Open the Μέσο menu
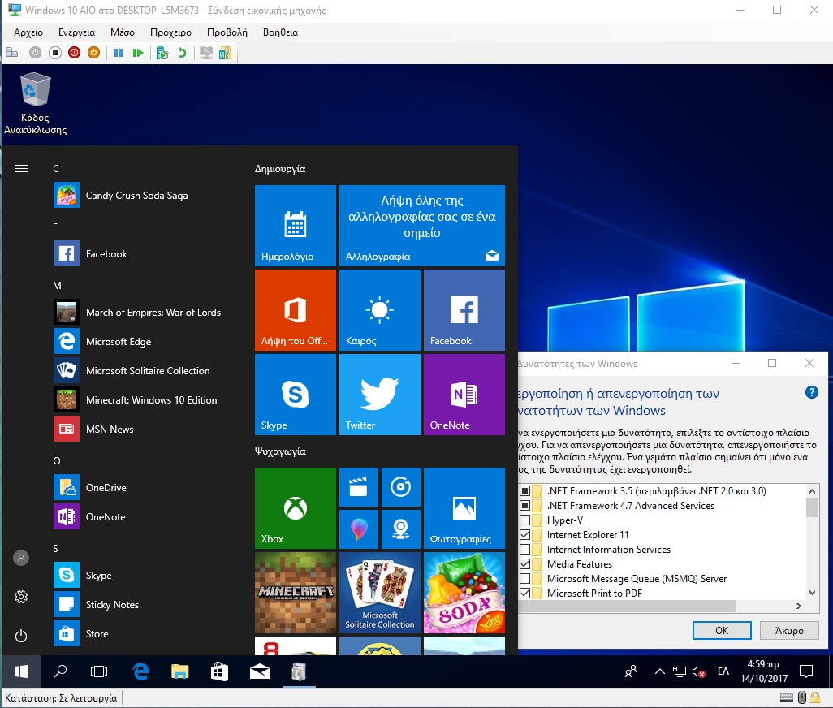This screenshot has width=833, height=708. coord(122,32)
